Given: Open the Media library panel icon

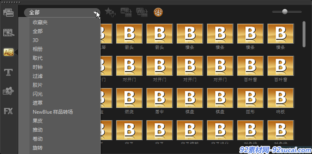Looking at the screenshot, I should click(8, 13).
